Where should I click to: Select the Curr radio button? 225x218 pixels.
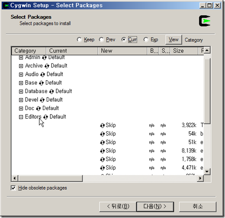click(124, 39)
